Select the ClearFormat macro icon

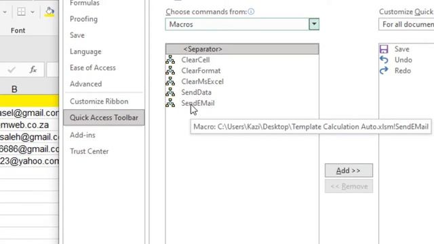[x=170, y=70]
